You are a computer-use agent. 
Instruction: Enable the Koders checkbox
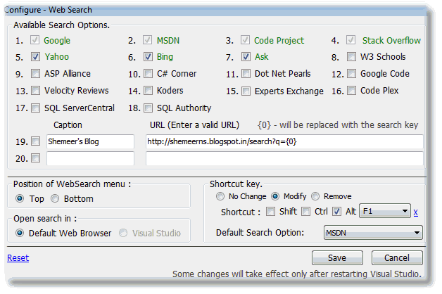(x=148, y=91)
